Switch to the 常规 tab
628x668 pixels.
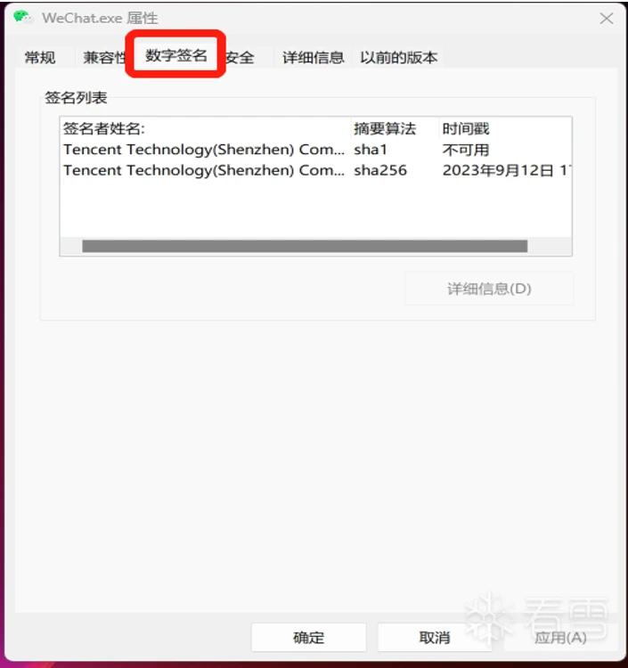pyautogui.click(x=40, y=57)
